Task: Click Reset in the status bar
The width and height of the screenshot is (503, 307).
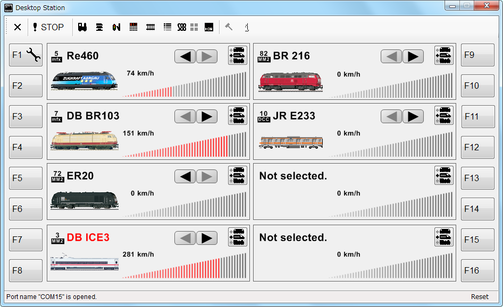Action: click(480, 297)
